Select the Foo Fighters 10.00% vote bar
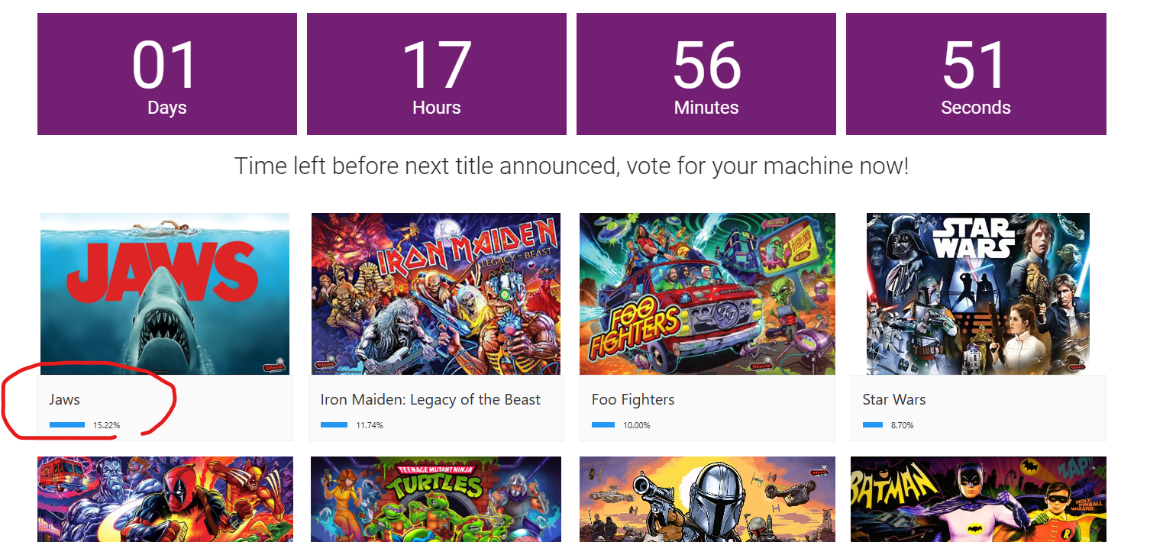The height and width of the screenshot is (542, 1163). tap(603, 425)
